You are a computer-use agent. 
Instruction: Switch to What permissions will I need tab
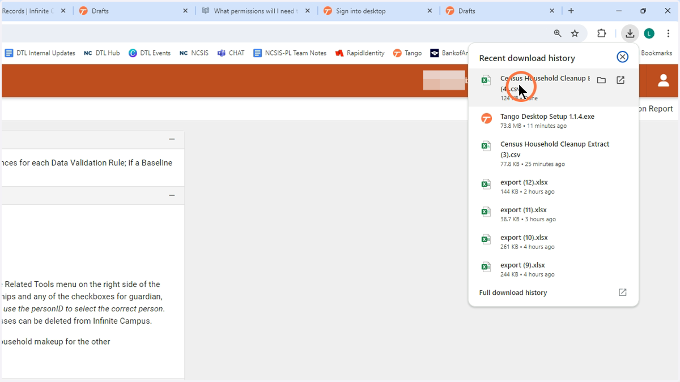pos(256,11)
